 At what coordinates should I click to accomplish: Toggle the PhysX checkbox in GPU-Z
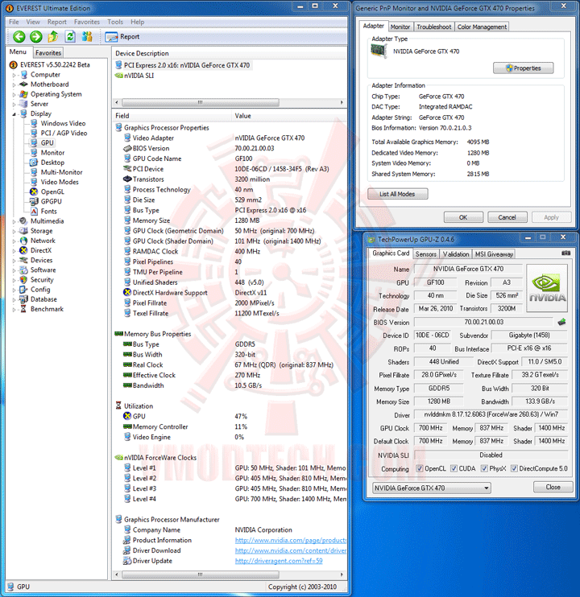pos(484,468)
